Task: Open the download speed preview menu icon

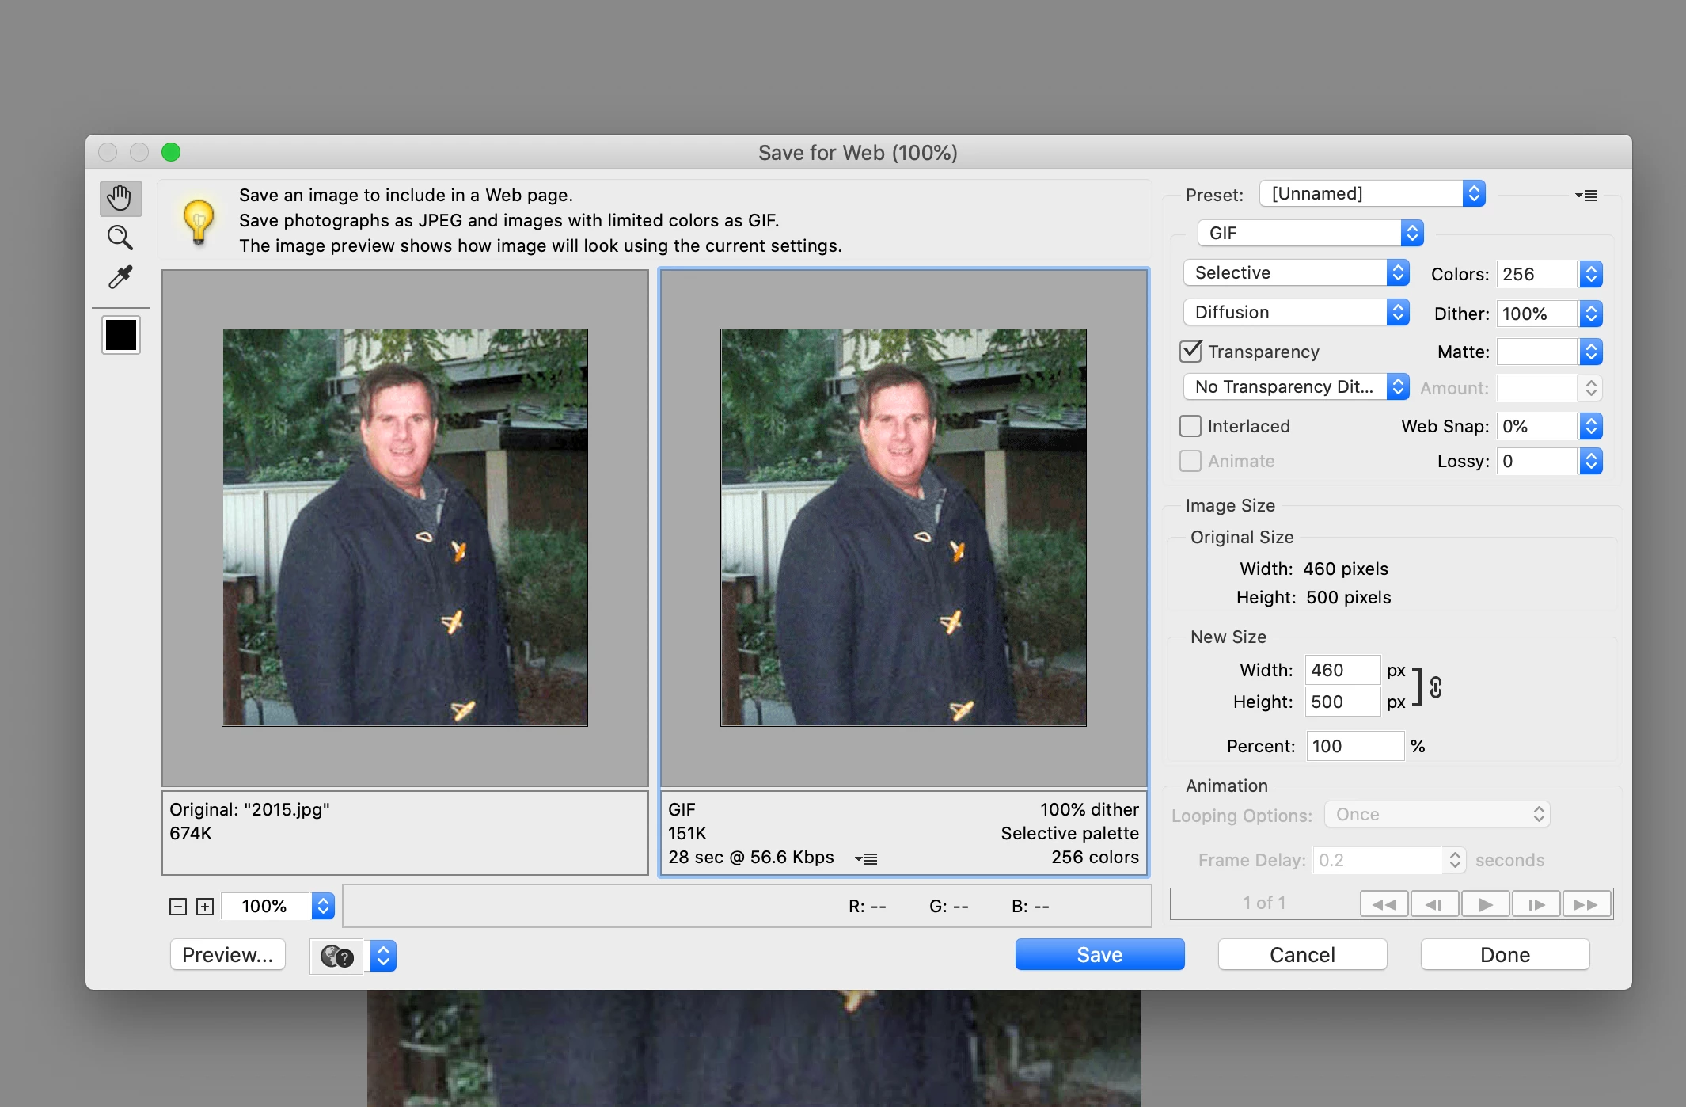Action: click(x=866, y=858)
